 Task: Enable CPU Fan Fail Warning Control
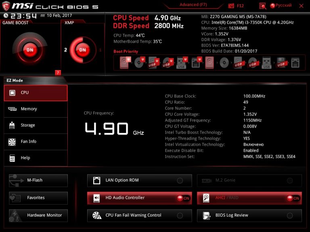click(x=139, y=215)
